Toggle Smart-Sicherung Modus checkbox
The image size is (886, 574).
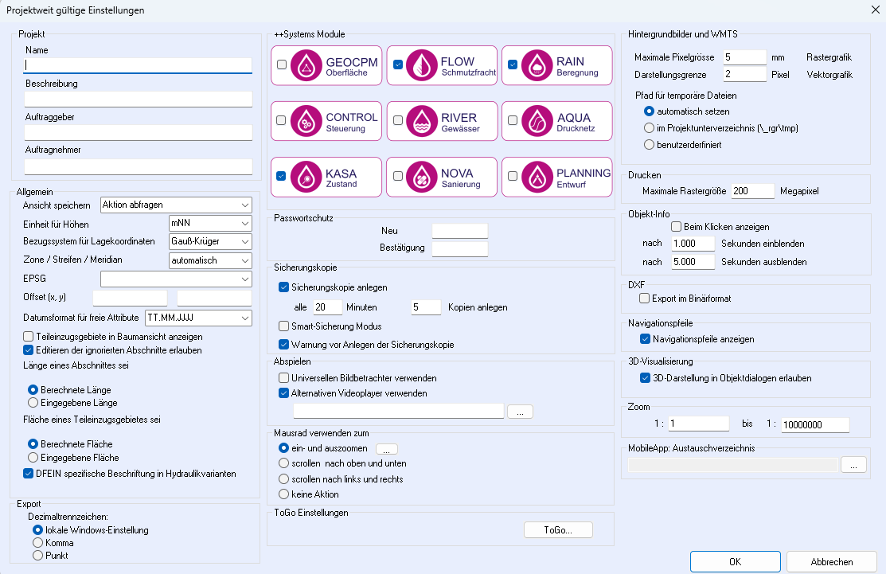[284, 326]
